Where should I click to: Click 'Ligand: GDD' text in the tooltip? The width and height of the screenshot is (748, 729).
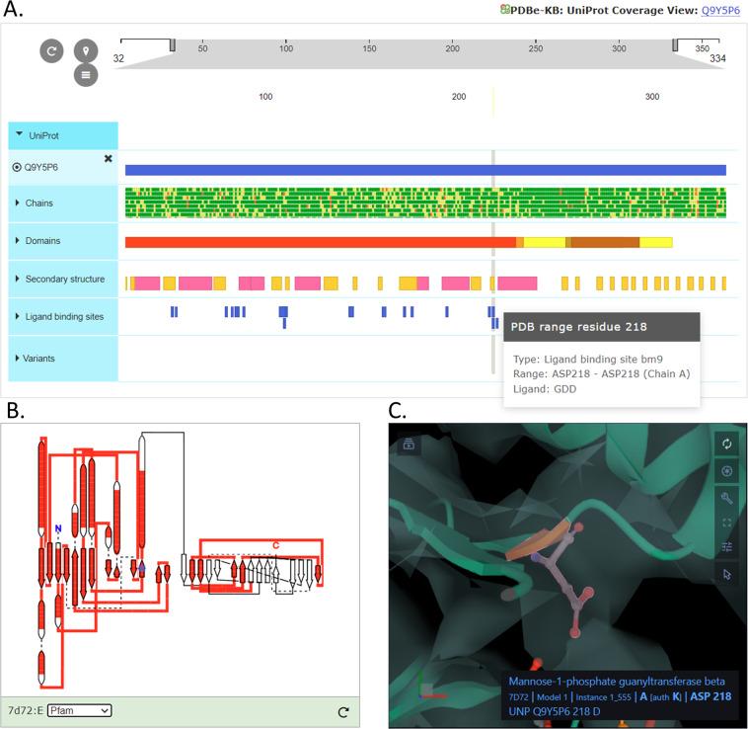pyautogui.click(x=545, y=389)
